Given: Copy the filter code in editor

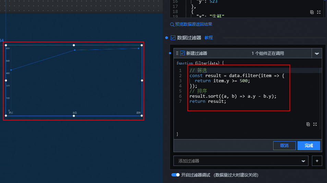Looking at the screenshot, I should pyautogui.click(x=308, y=124).
